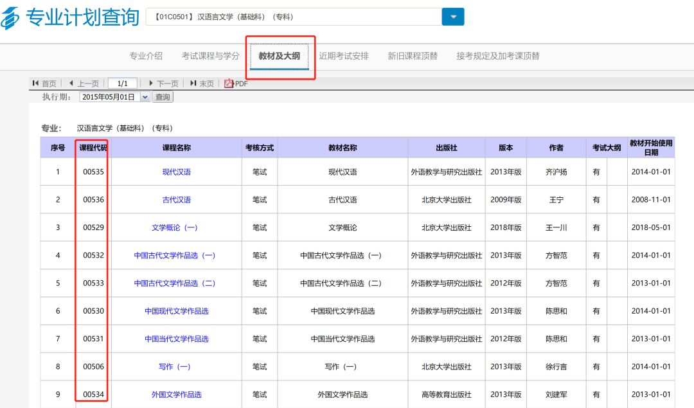This screenshot has width=694, height=408.
Task: Click the next page arrow icon
Action: click(151, 82)
